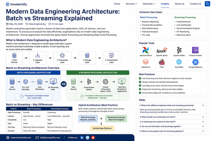
Task: Click the ETL Jobs list item
Action: (146, 35)
